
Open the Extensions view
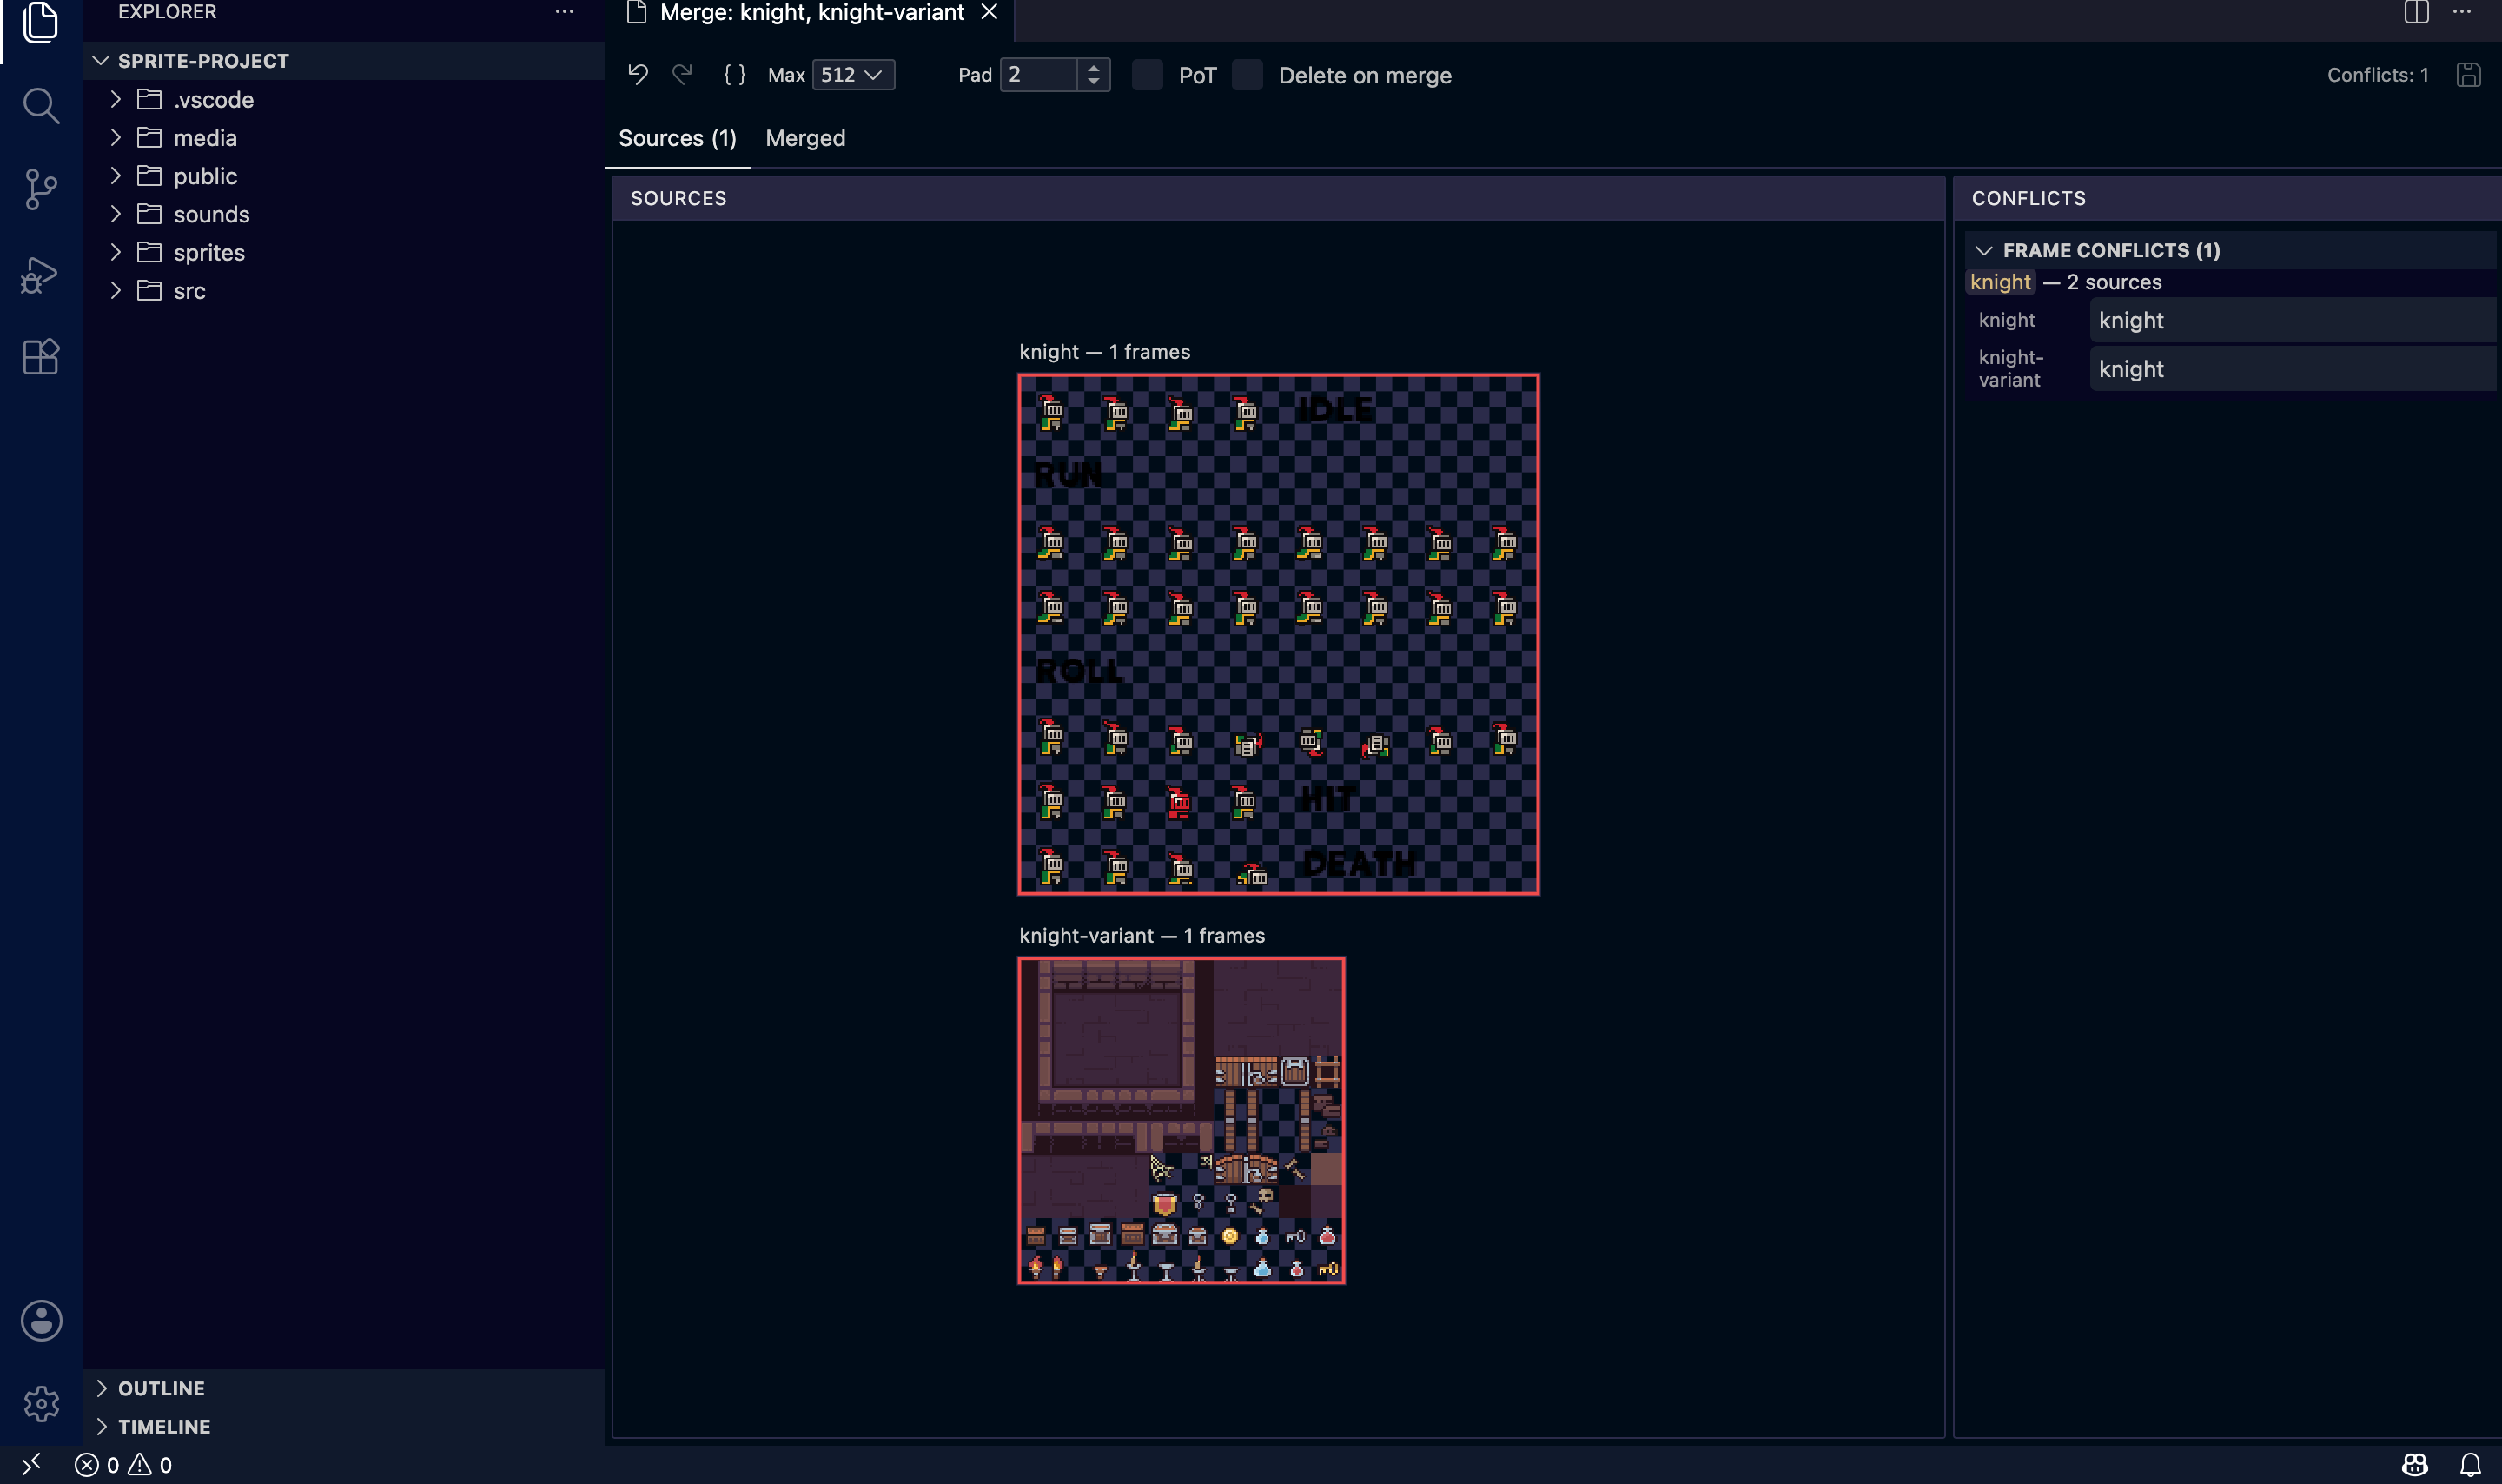40,357
